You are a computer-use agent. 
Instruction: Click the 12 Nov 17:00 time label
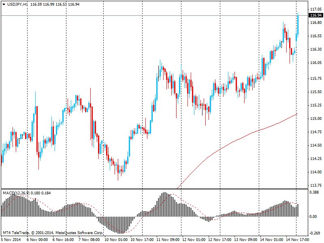coord(220,240)
